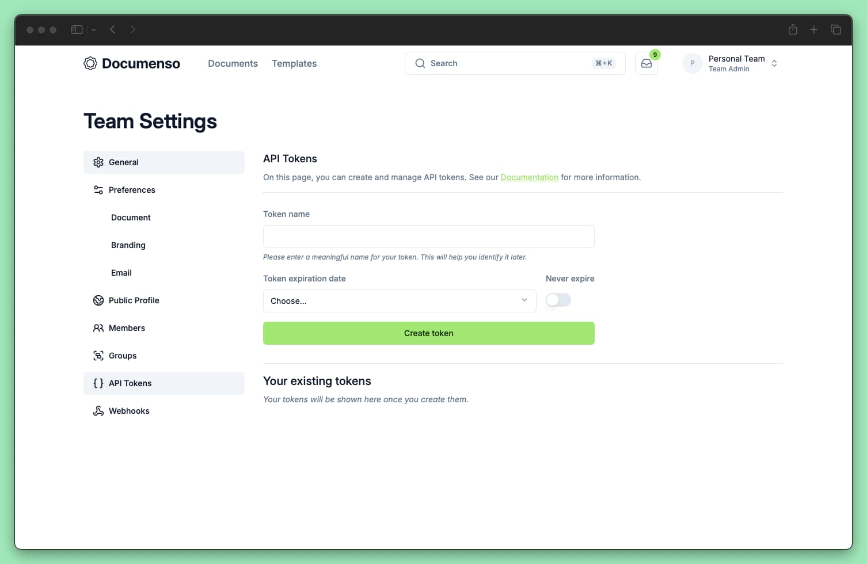This screenshot has width=867, height=564.
Task: Open the Documentation link
Action: coord(529,177)
